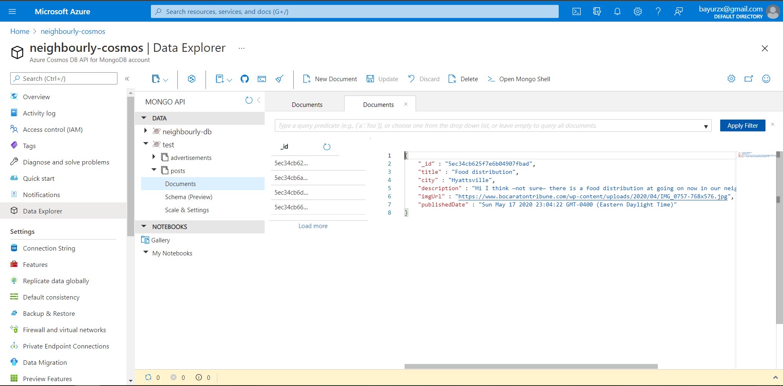Open the help question mark icon
The width and height of the screenshot is (783, 386).
[658, 11]
